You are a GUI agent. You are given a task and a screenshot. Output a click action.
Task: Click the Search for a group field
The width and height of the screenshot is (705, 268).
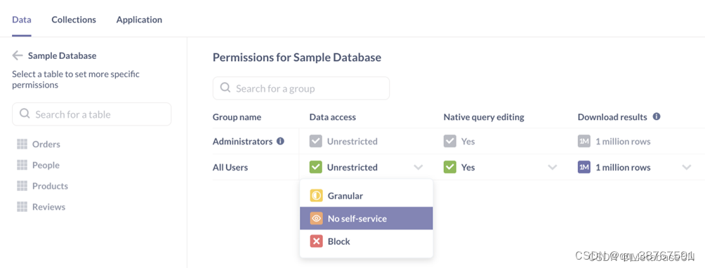(x=301, y=88)
